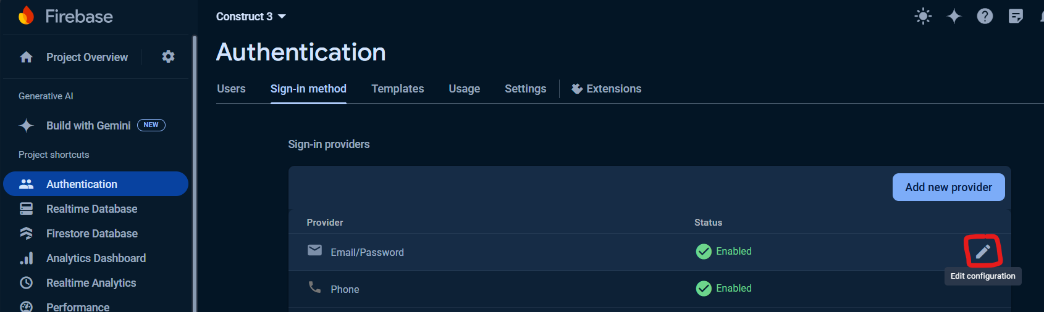The height and width of the screenshot is (312, 1044).
Task: Expand the Construct 3 project dropdown
Action: pyautogui.click(x=251, y=17)
